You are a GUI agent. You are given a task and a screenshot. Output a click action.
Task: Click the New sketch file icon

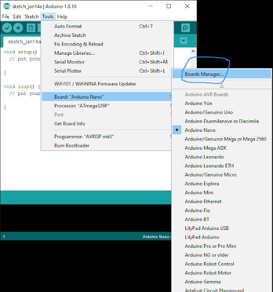[31, 28]
